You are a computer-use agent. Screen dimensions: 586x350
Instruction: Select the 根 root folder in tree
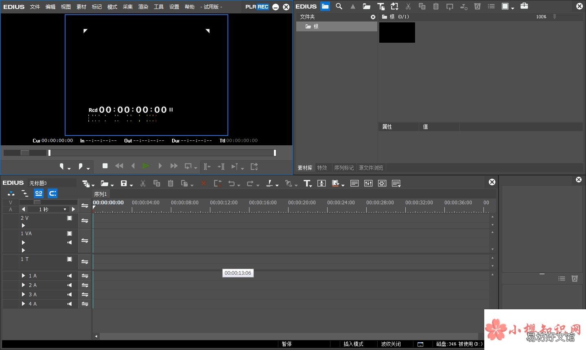coord(337,26)
